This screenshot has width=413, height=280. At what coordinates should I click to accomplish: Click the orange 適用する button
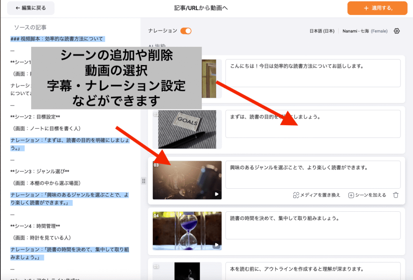[x=377, y=8]
